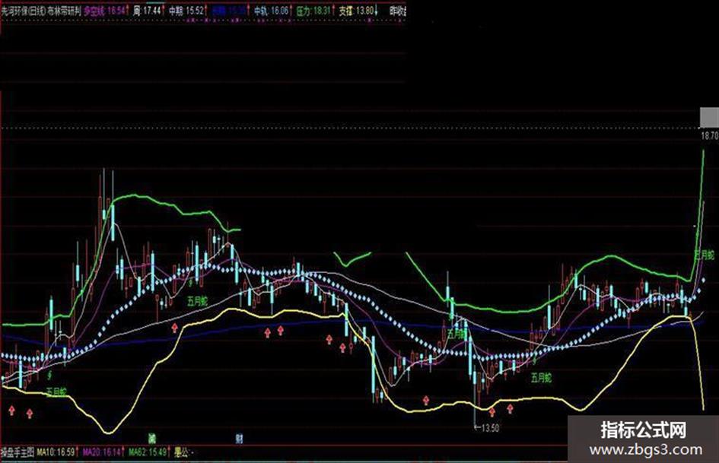Select the 中轨 16.06 readout
The width and height of the screenshot is (719, 463).
[x=272, y=11]
